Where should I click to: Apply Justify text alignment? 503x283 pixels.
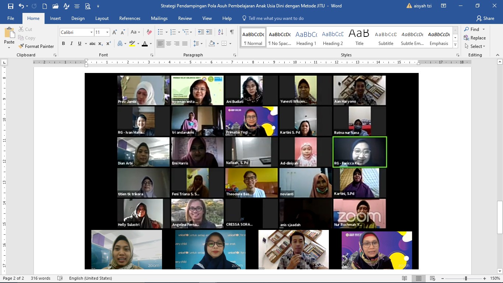[x=185, y=43]
